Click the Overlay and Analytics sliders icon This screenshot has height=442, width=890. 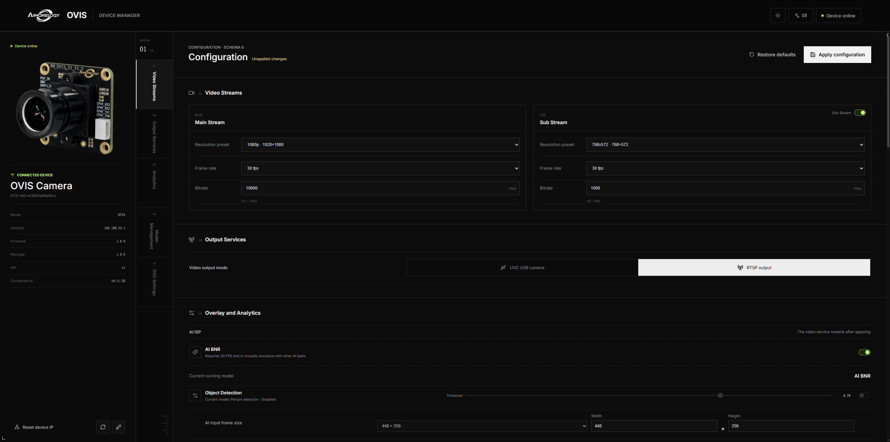point(192,313)
